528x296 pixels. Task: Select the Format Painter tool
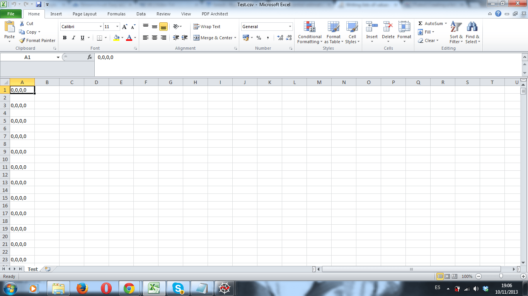tap(37, 40)
